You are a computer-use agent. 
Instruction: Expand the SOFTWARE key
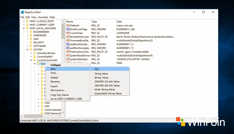pyautogui.click(x=27, y=46)
